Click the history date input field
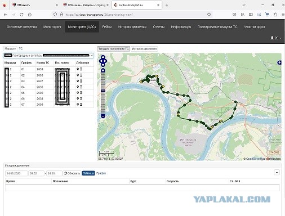Screen dimensions: 285x216 (x=16, y=173)
